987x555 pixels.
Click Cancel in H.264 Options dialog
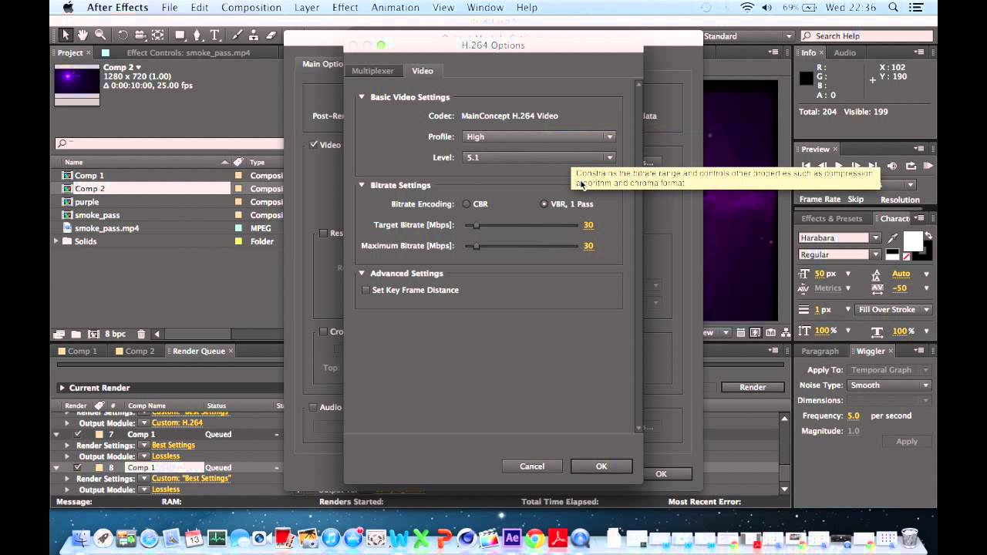[532, 466]
